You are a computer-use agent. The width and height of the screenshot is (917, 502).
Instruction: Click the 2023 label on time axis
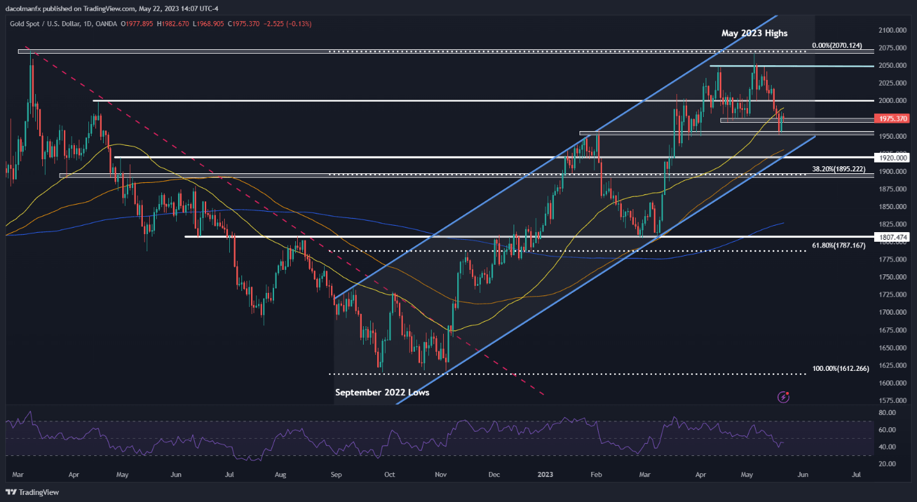click(546, 476)
